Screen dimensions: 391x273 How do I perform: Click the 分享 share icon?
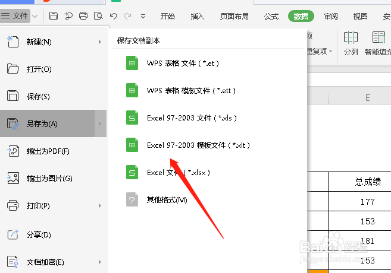[x=12, y=234]
